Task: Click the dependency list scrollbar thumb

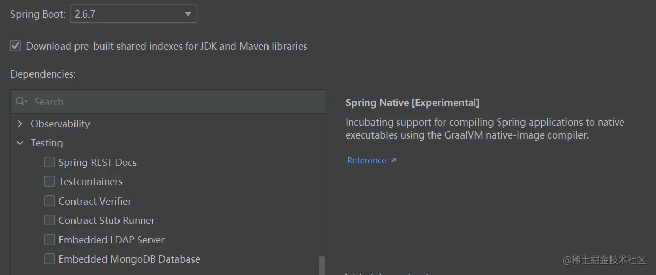Action: coord(322,266)
